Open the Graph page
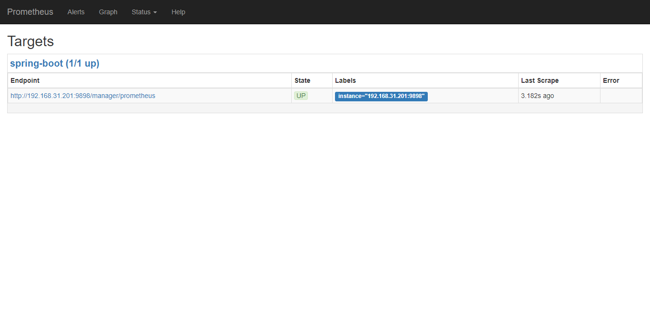Viewport: 650px width, 315px height. pyautogui.click(x=108, y=12)
